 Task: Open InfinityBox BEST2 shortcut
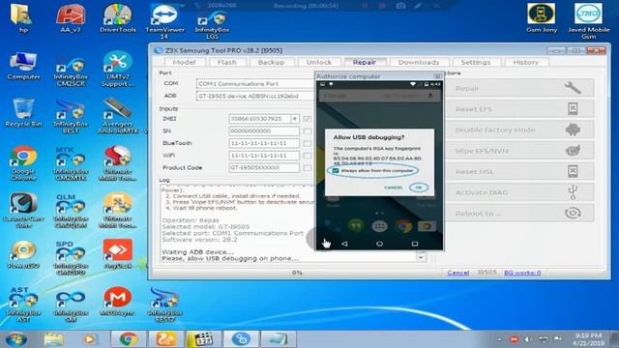tap(164, 304)
